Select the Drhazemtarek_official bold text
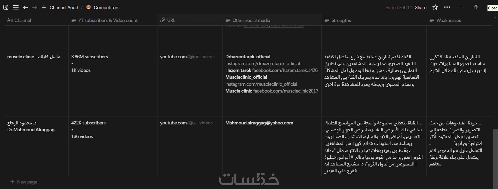Screen dimensions: 498x189 tap(248, 57)
